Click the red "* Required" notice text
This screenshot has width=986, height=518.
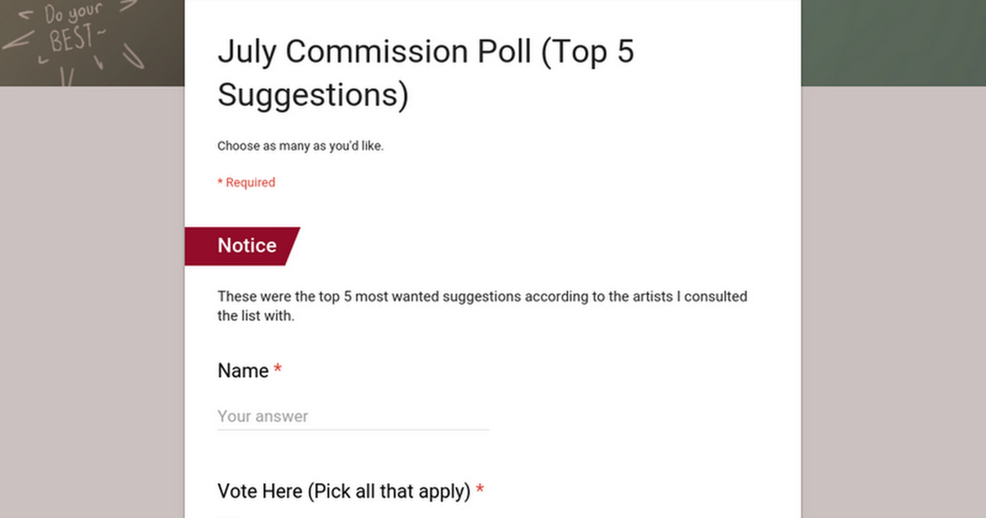coord(246,183)
